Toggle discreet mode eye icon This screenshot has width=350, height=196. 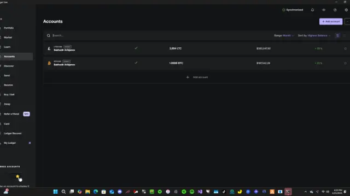pos(324,10)
